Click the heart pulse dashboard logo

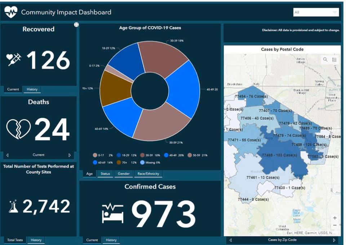point(11,12)
